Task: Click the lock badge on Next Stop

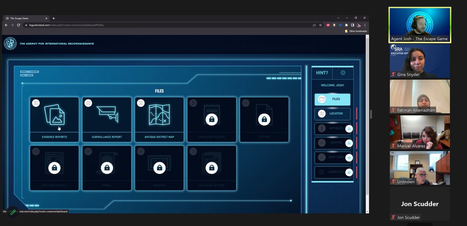Action: [349, 158]
